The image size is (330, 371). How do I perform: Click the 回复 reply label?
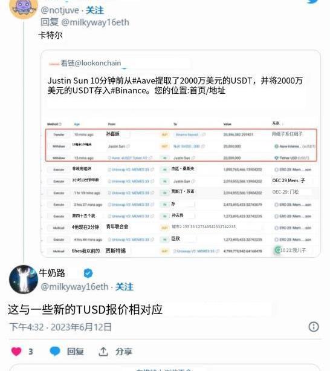pos(76,352)
